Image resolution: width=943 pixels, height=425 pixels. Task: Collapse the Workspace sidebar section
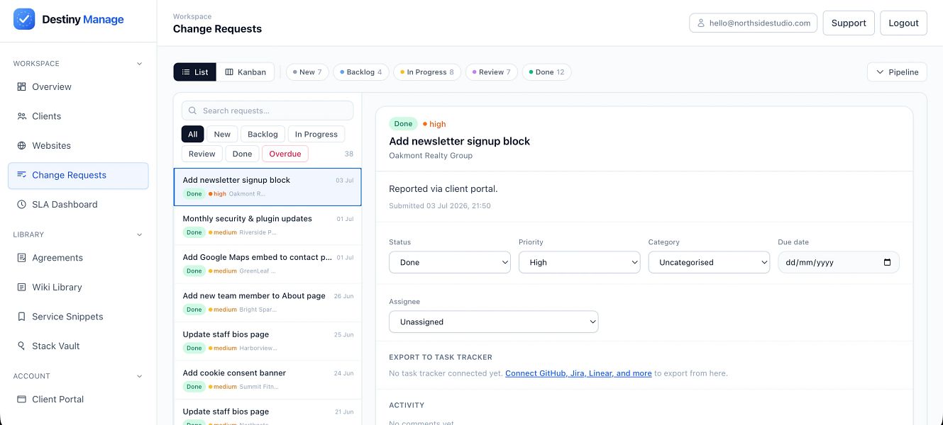pos(139,64)
